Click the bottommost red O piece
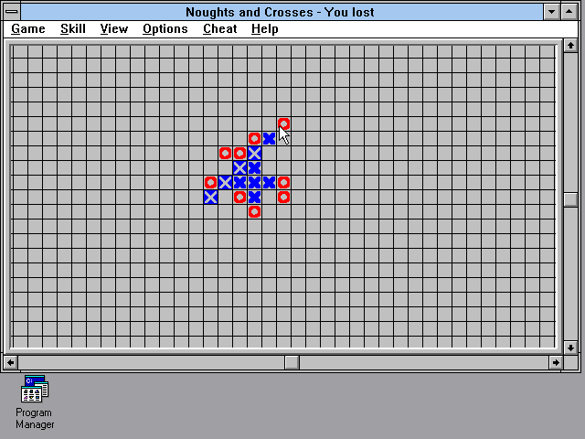Screen dimensions: 585x439 pyautogui.click(x=254, y=212)
